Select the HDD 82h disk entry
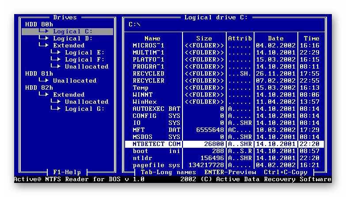Image resolution: width=346 pixels, height=197 pixels. pyautogui.click(x=39, y=88)
